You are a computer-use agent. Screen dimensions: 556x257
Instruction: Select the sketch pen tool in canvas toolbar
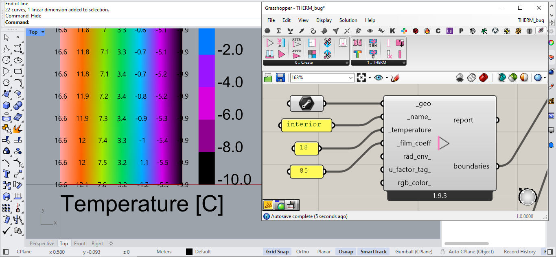(394, 78)
